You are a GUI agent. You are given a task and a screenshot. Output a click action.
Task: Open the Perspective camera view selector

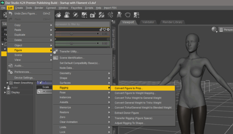pyautogui.click(x=226, y=30)
